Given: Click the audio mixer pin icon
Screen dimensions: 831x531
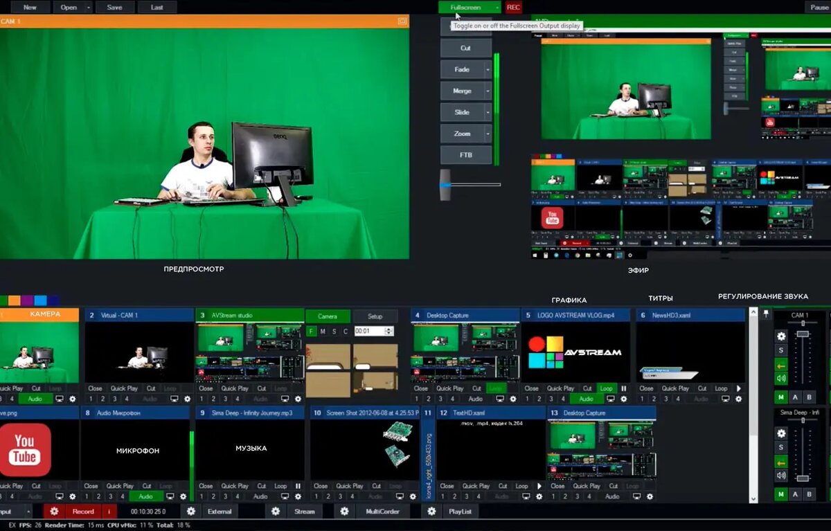Looking at the screenshot, I should pos(766,314).
